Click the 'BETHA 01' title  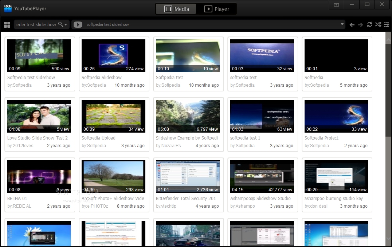coord(17,199)
